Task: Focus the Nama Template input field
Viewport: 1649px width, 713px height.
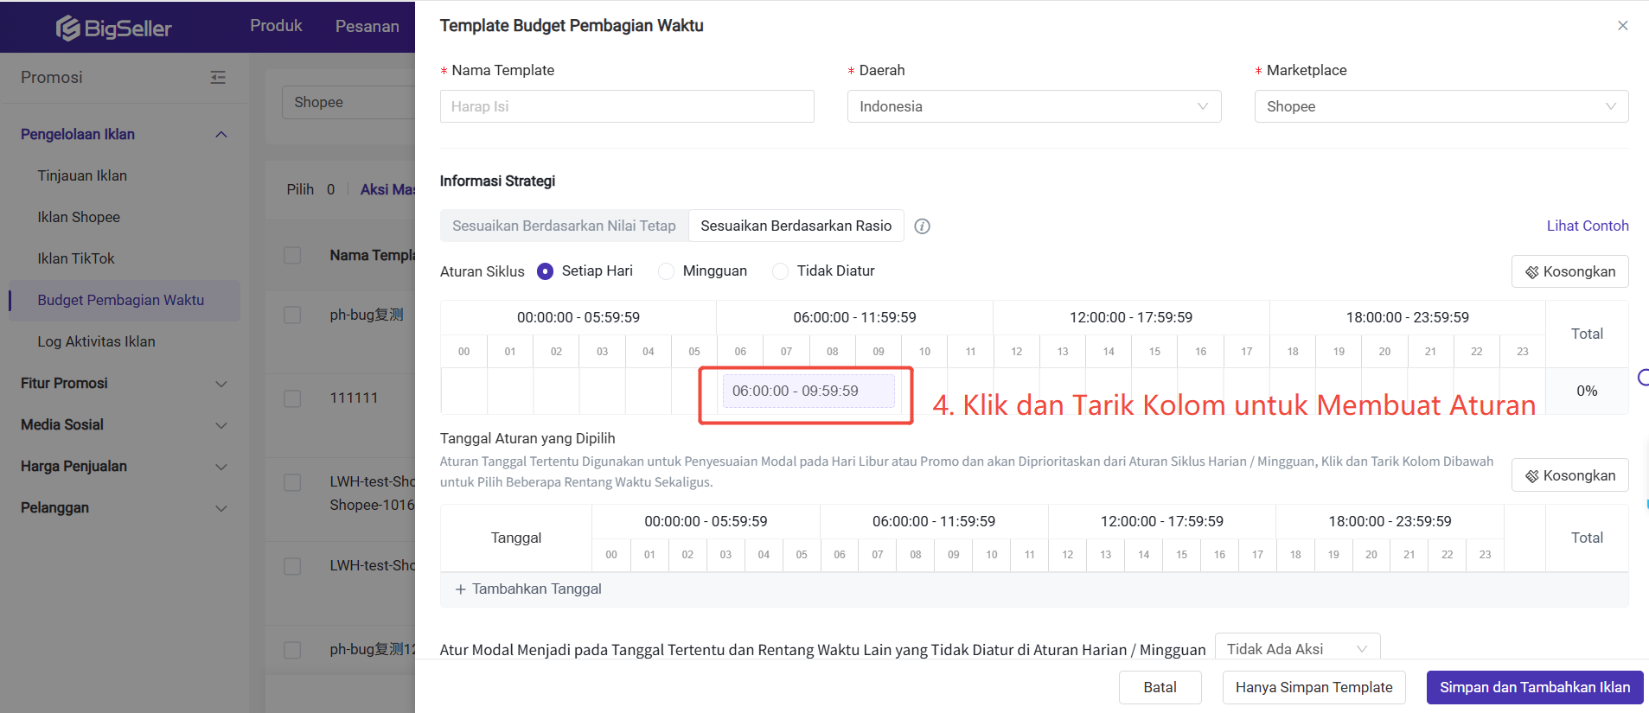Action: tap(626, 106)
